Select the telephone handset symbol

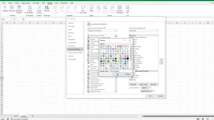[x=106, y=56]
